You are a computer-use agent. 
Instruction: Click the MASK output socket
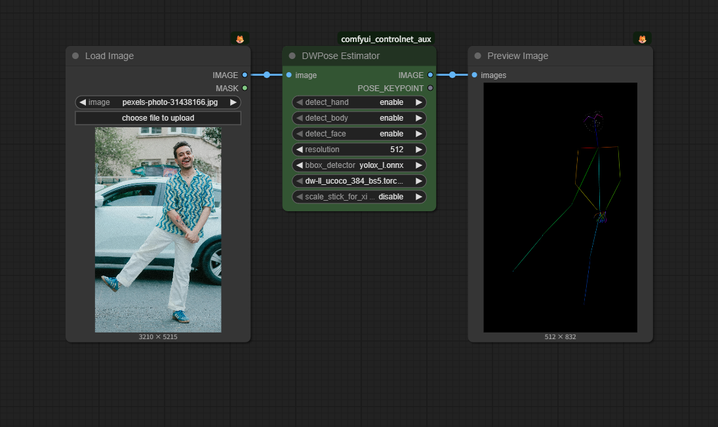click(x=245, y=88)
